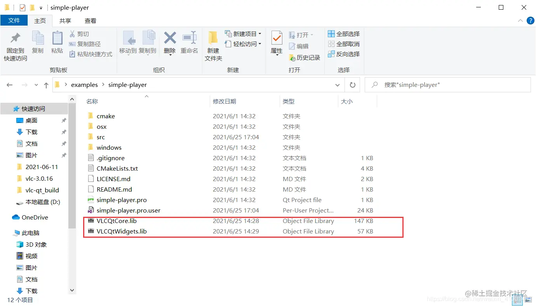Click the New folder (新建文件夹) icon

213,38
